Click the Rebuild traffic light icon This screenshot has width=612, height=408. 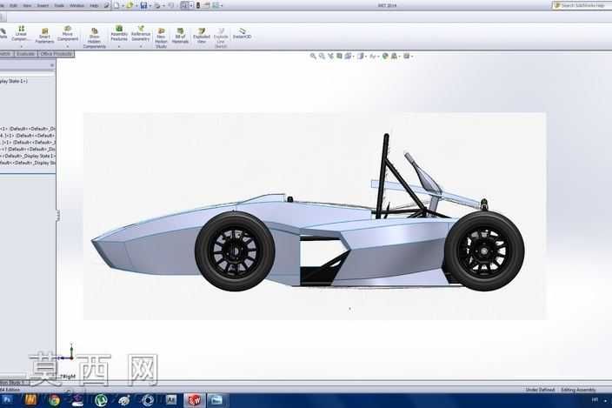click(198, 5)
